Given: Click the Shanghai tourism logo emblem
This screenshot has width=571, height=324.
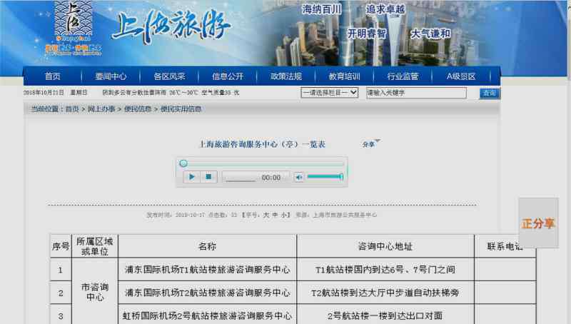Looking at the screenshot, I should [x=74, y=29].
